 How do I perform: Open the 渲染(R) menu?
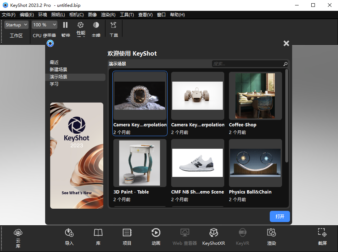click(x=108, y=15)
